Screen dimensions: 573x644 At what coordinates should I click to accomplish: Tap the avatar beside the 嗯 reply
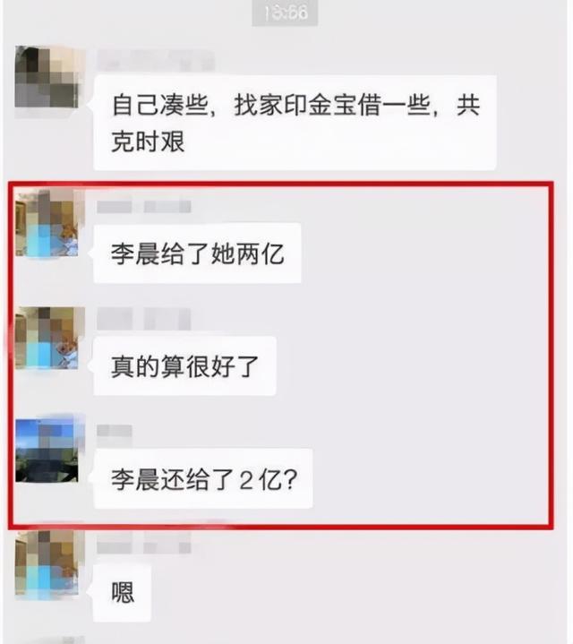[47, 563]
